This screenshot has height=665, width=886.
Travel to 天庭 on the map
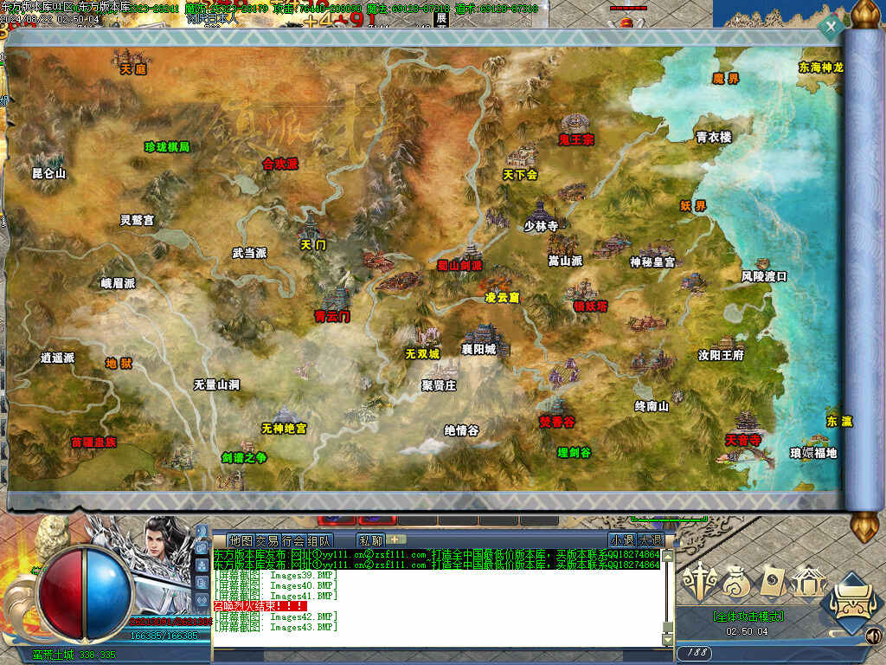coord(133,69)
